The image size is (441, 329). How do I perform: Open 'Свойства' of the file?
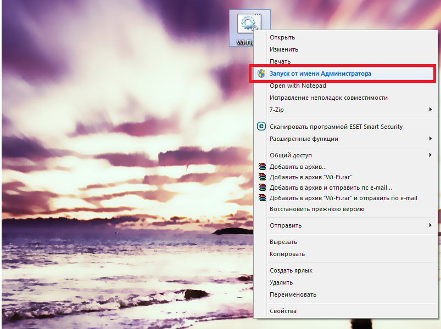[345, 311]
